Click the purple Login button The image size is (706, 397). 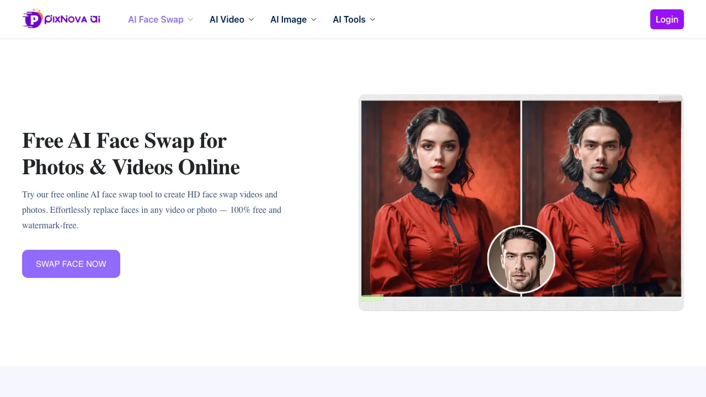pos(667,19)
